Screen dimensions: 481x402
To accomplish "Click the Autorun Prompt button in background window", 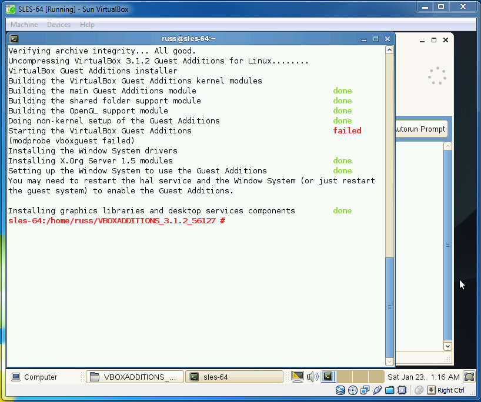I will (420, 129).
